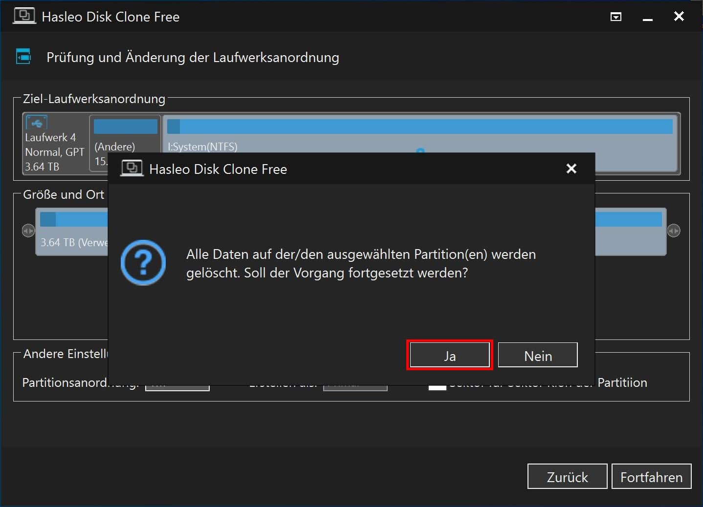
Task: Click the blue question mark icon
Action: point(143,263)
